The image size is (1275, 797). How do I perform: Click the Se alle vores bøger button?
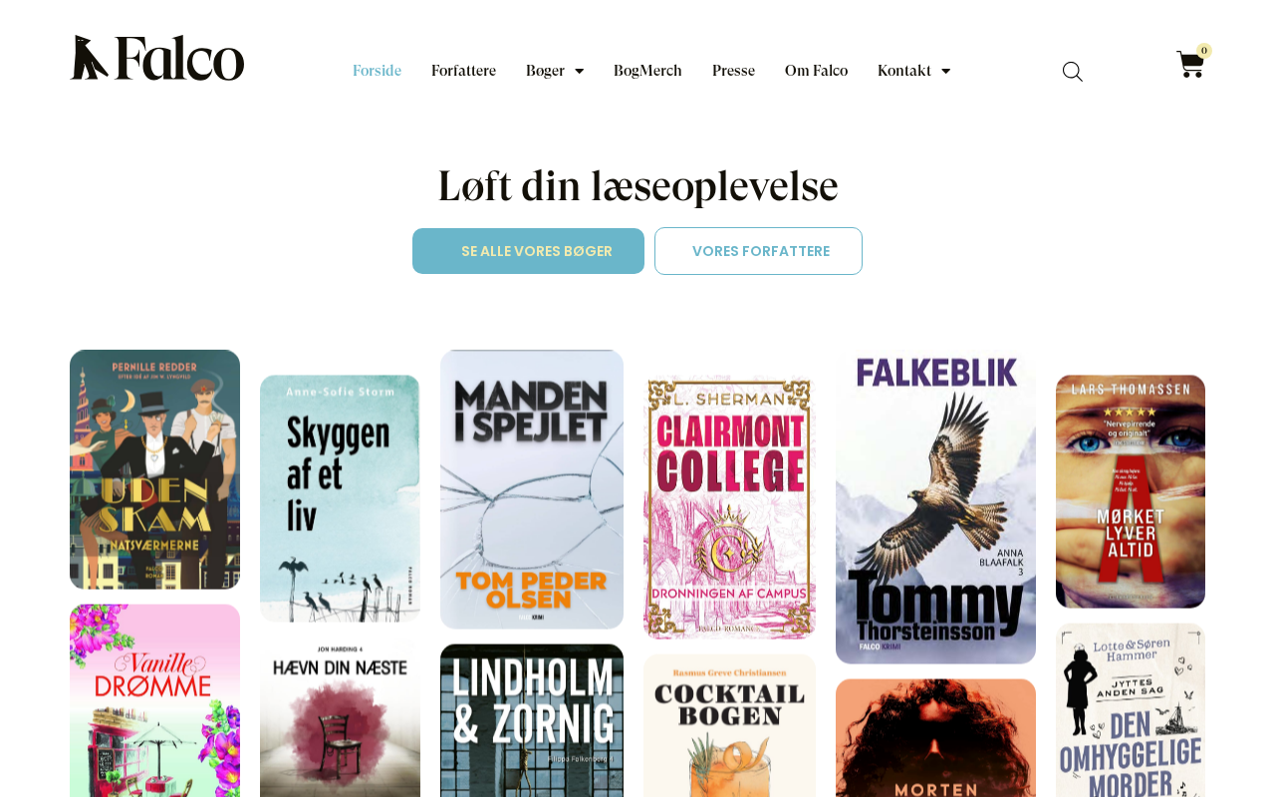click(x=528, y=251)
